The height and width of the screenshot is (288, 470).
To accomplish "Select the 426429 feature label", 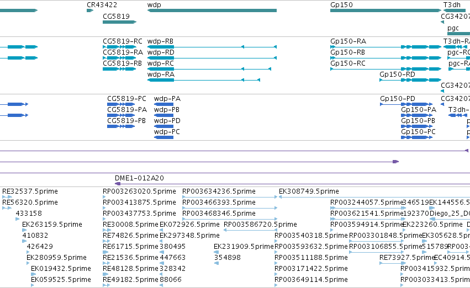I will [40, 247].
